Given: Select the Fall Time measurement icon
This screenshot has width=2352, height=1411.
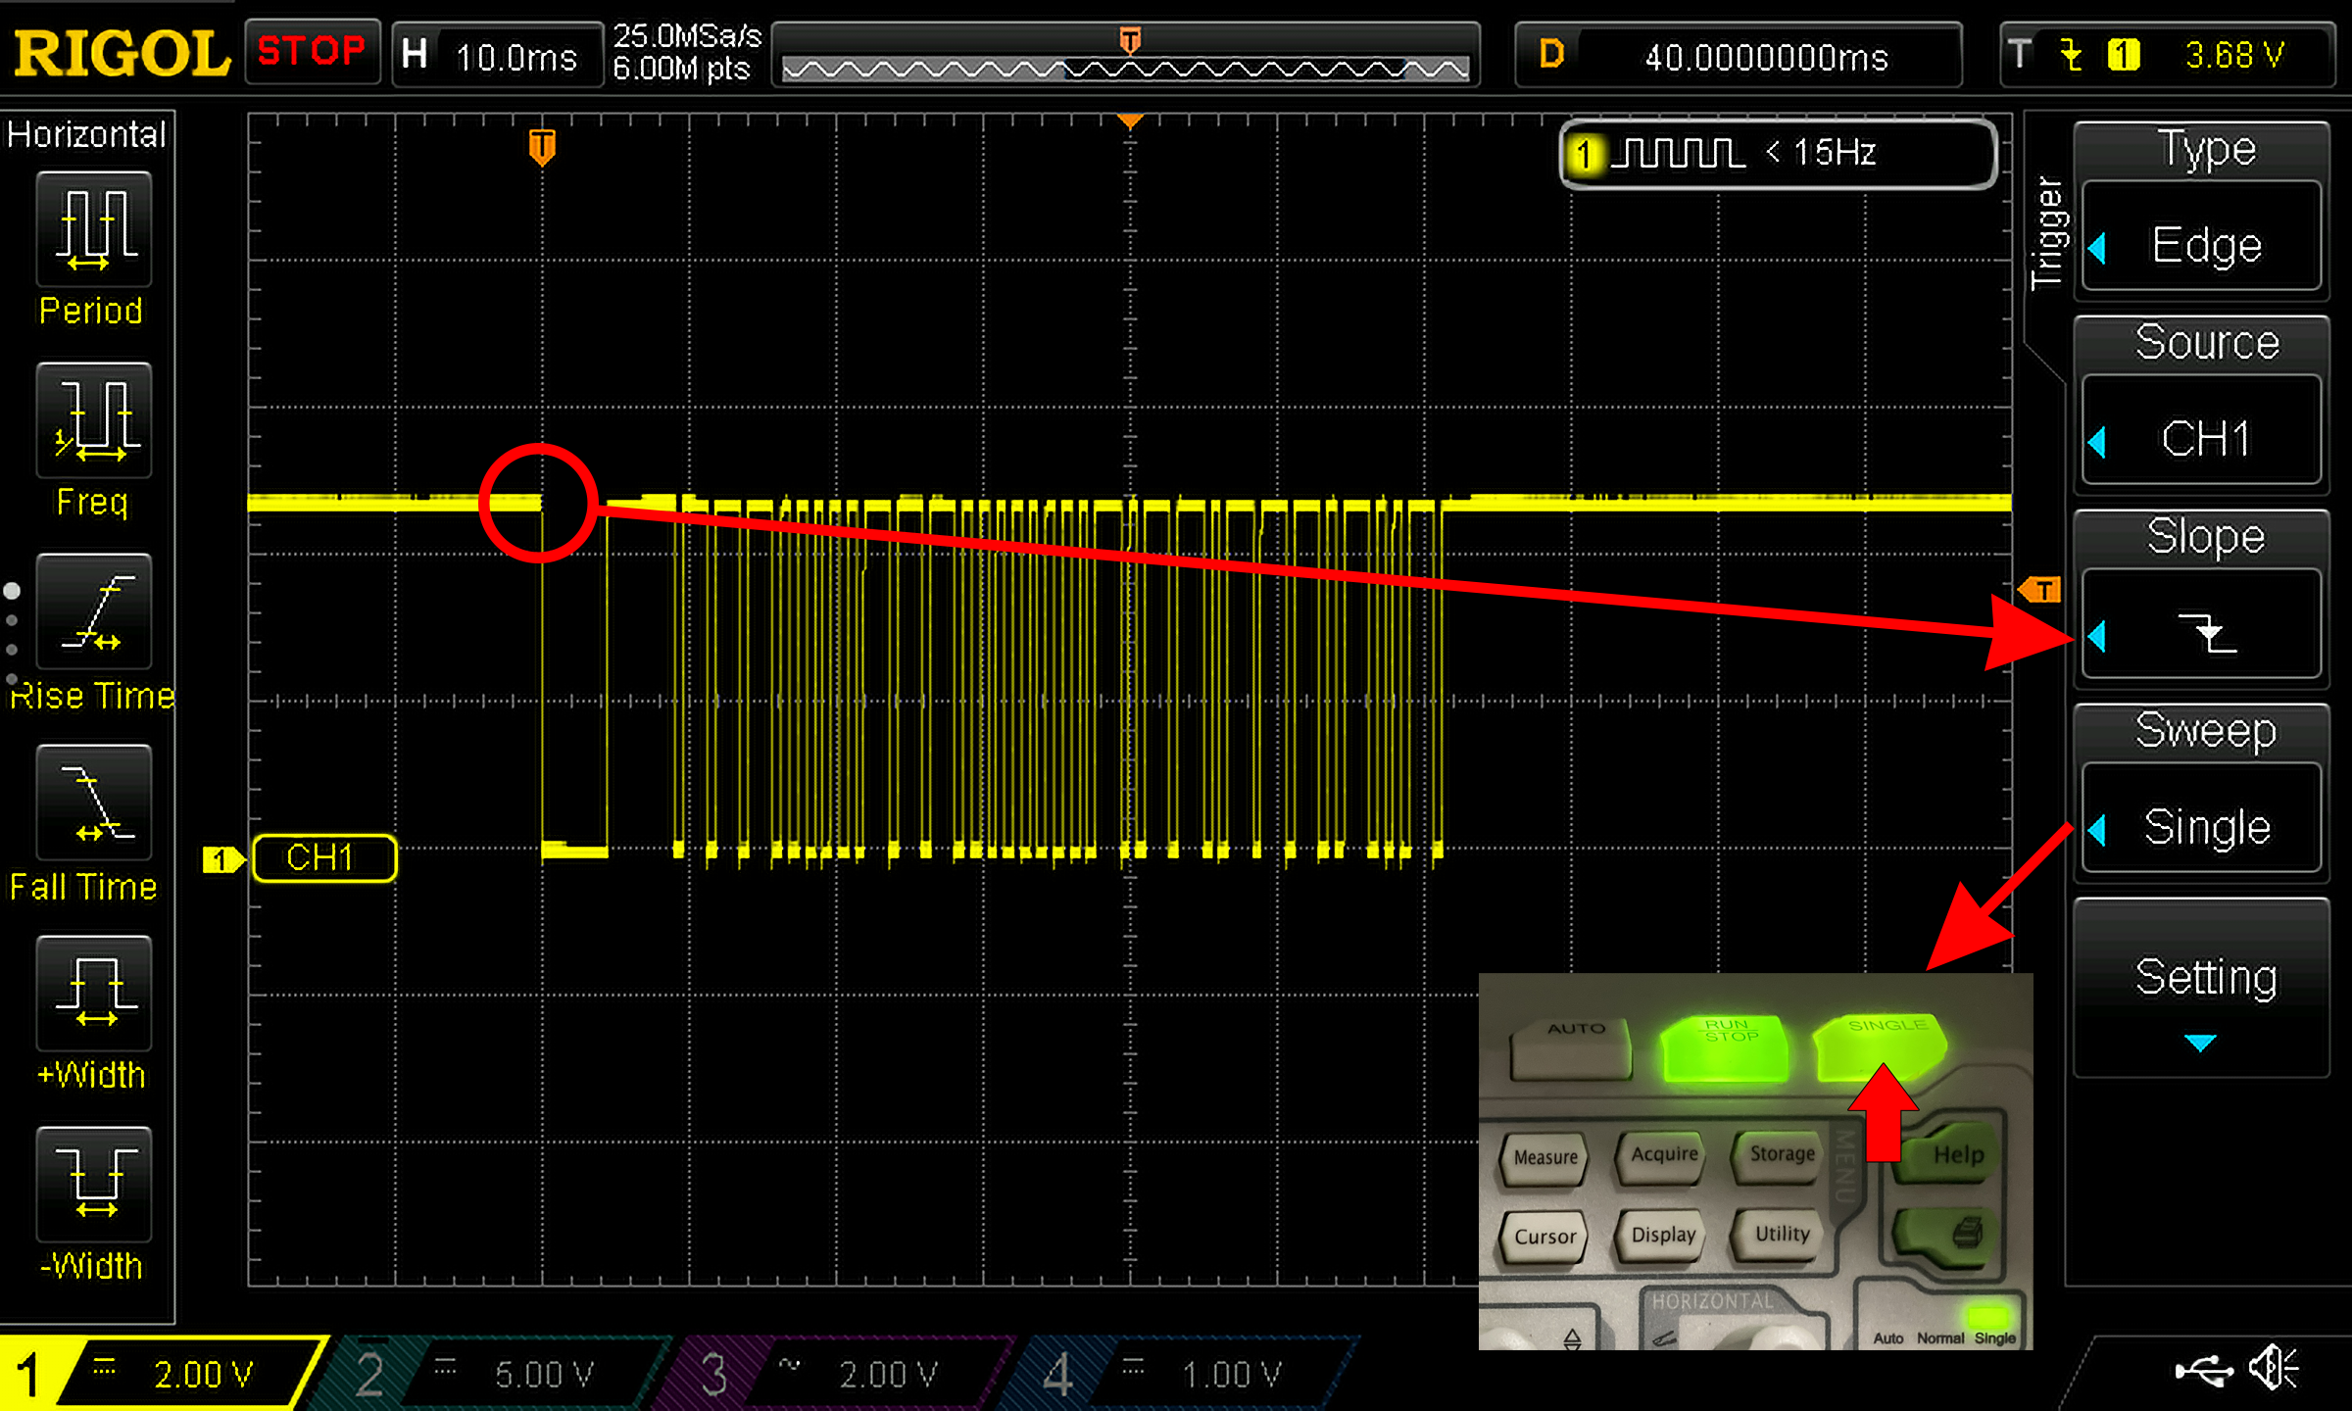Looking at the screenshot, I should pos(94,803).
